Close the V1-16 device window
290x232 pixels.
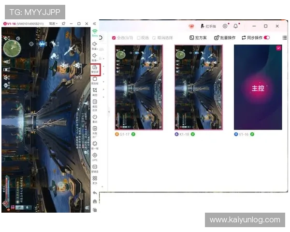point(87,24)
